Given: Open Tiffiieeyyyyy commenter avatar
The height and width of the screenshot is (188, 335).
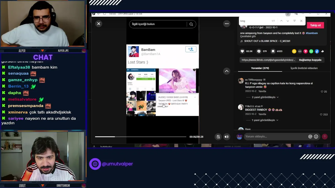Looking at the screenshot, I should click(241, 81).
